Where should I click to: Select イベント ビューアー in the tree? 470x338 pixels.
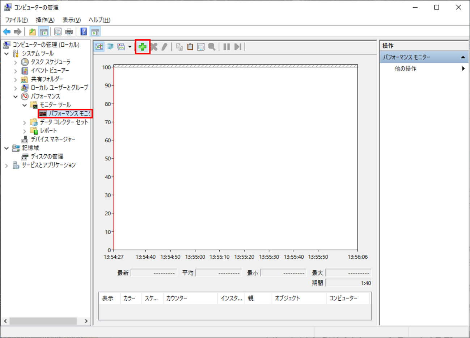tap(50, 71)
